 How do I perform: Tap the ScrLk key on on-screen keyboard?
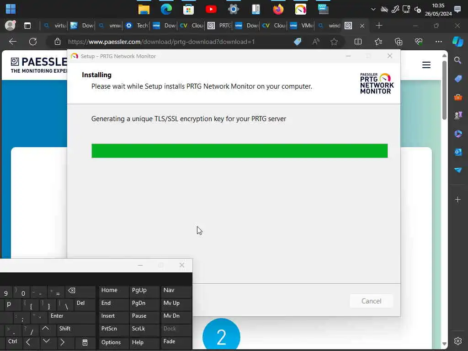(x=144, y=330)
